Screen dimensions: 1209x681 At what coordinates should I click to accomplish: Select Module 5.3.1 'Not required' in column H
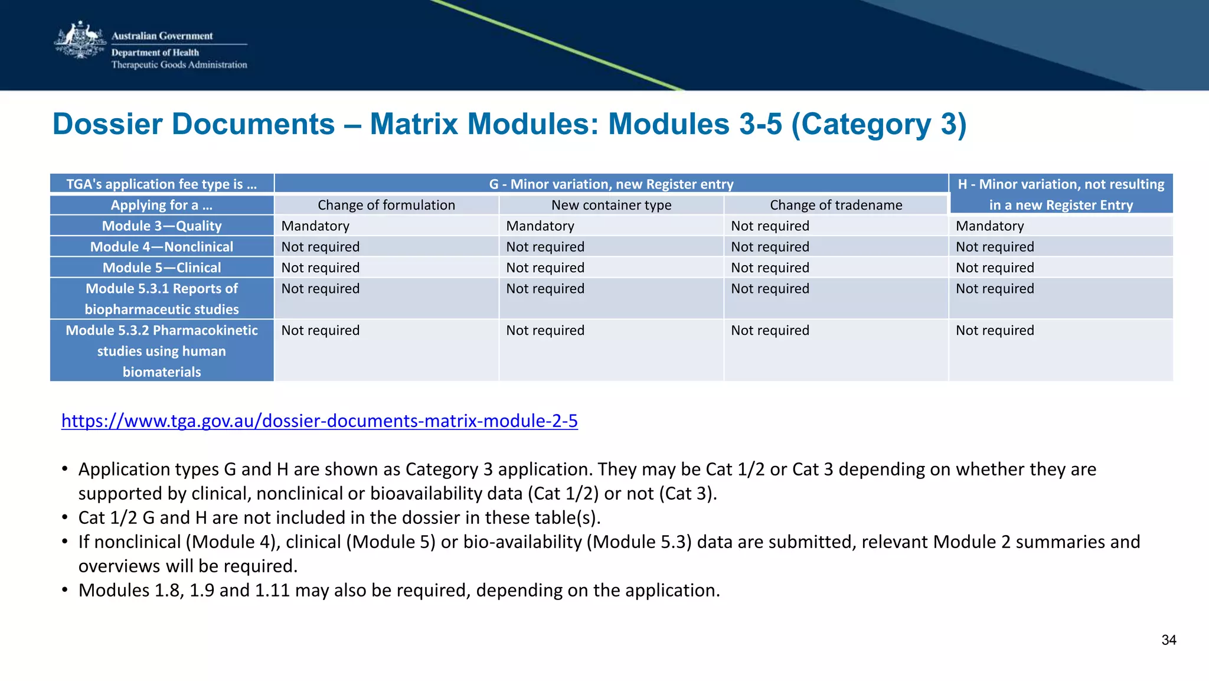(1061, 298)
